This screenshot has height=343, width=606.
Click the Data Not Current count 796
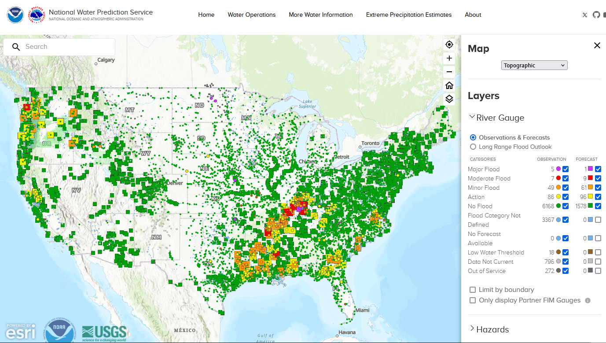(550, 262)
